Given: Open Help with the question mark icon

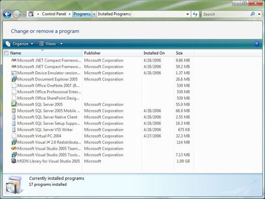Looking at the screenshot, I should coord(257,44).
